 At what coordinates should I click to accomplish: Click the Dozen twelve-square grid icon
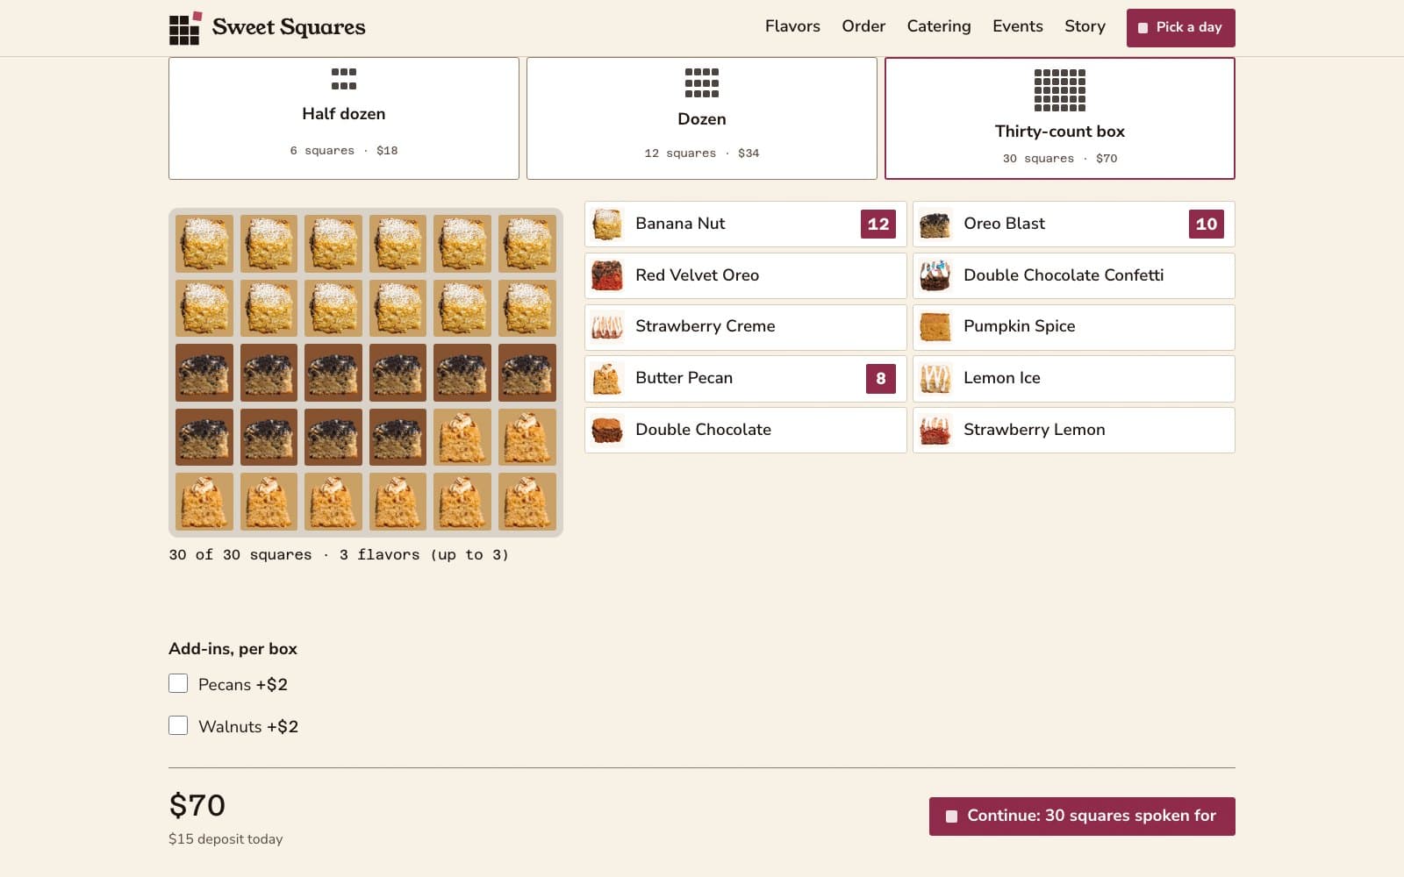click(x=702, y=82)
